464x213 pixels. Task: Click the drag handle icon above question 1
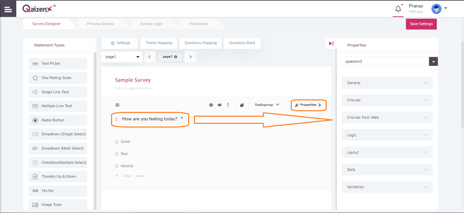tap(118, 105)
